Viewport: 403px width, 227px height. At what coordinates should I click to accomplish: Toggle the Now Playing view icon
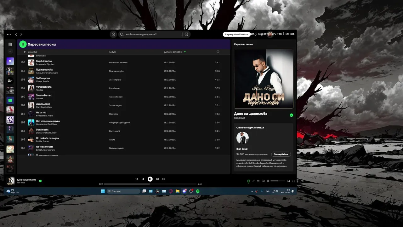(248, 181)
